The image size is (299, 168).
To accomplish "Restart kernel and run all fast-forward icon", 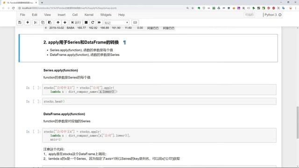I will coord(99,22).
